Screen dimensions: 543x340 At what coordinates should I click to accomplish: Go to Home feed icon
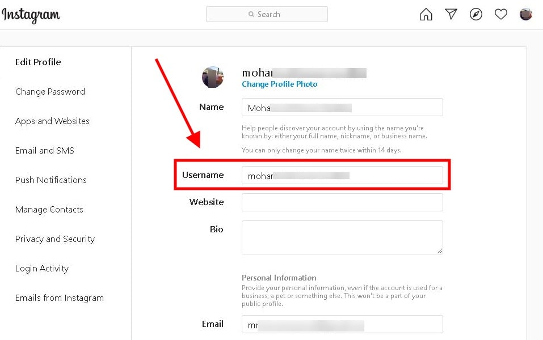(426, 15)
